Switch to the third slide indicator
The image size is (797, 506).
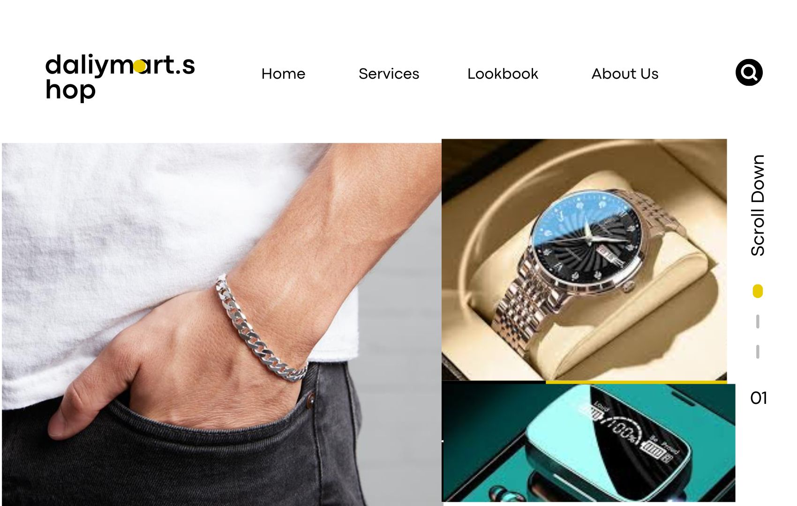click(x=758, y=351)
